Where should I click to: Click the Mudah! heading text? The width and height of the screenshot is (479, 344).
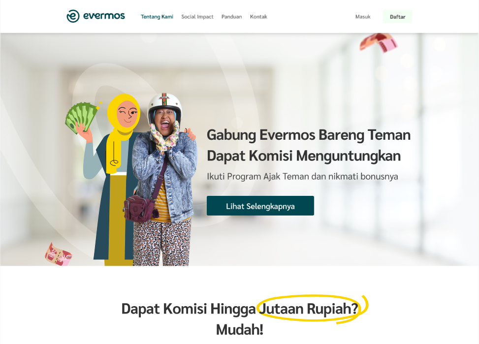(x=239, y=330)
